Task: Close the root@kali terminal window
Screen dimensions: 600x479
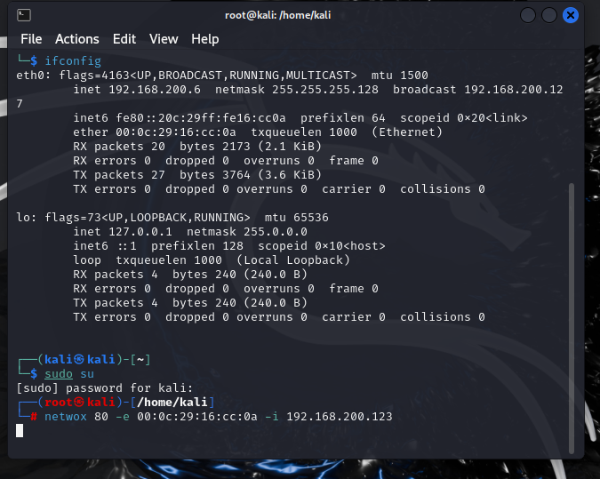Action: 571,15
